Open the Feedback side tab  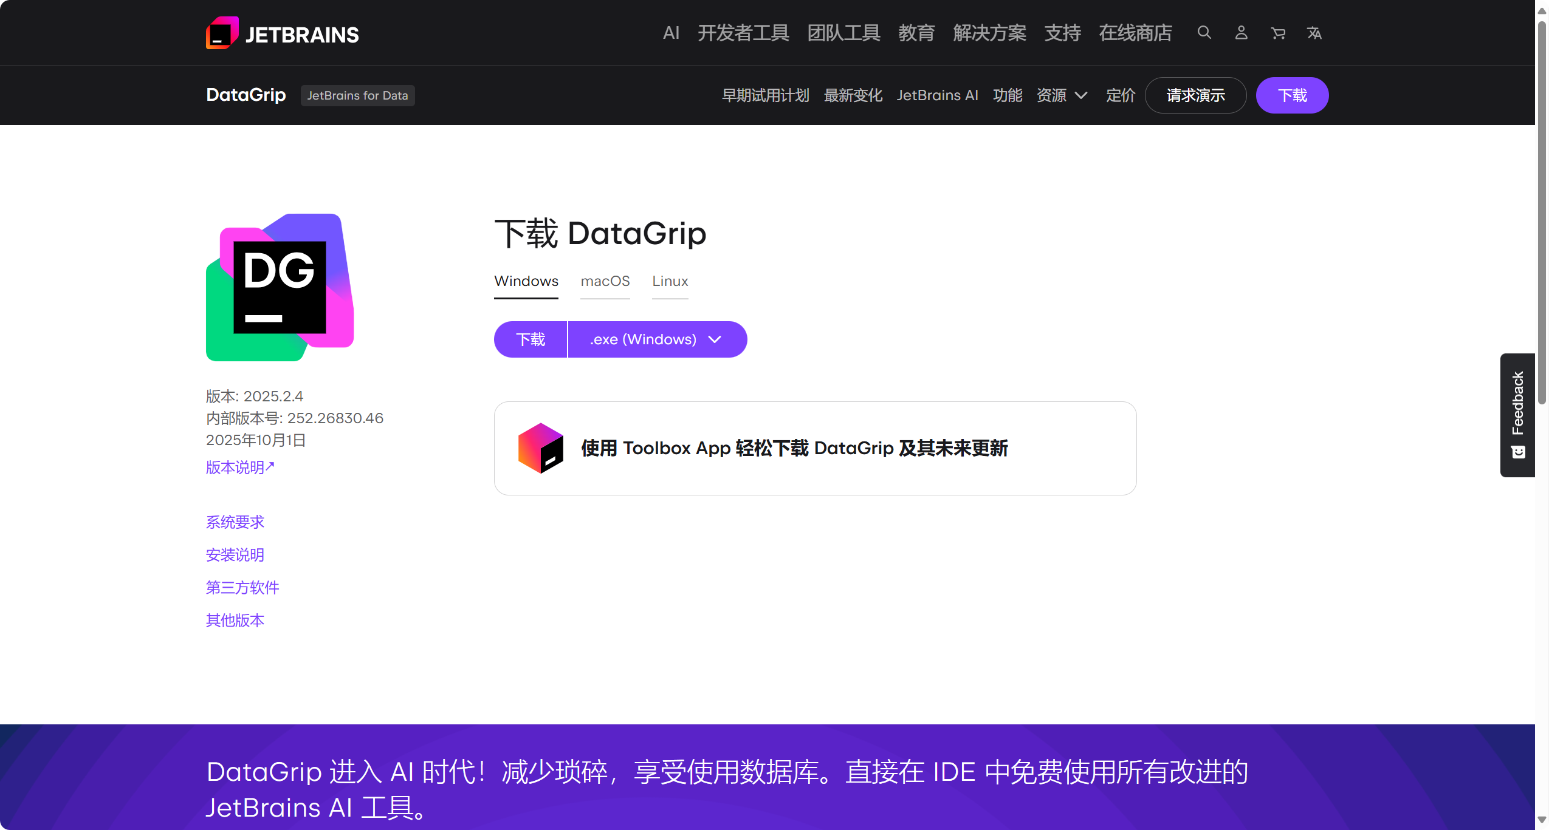pyautogui.click(x=1517, y=415)
